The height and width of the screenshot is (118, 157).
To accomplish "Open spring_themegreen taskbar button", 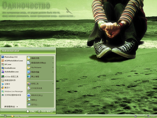I will tap(20, 116).
